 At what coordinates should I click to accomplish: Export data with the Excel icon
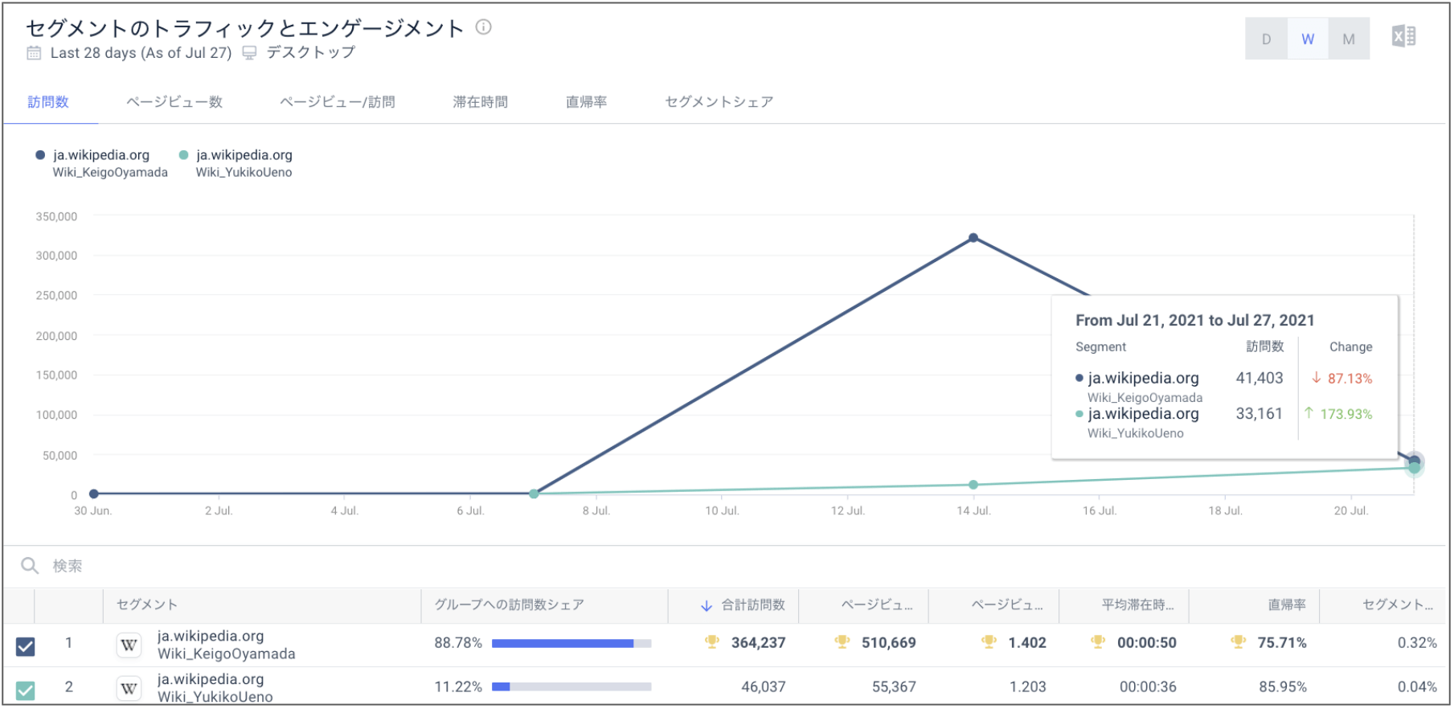tap(1403, 37)
